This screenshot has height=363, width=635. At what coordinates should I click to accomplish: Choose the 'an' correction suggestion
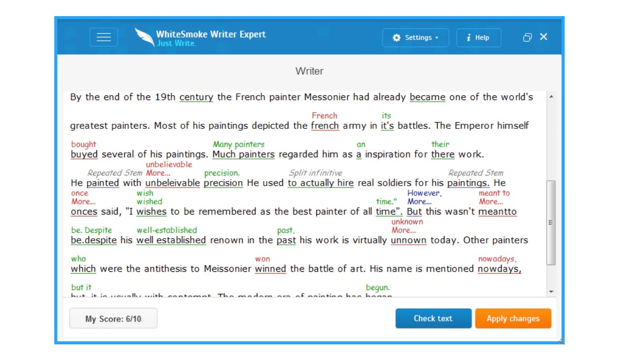[361, 145]
